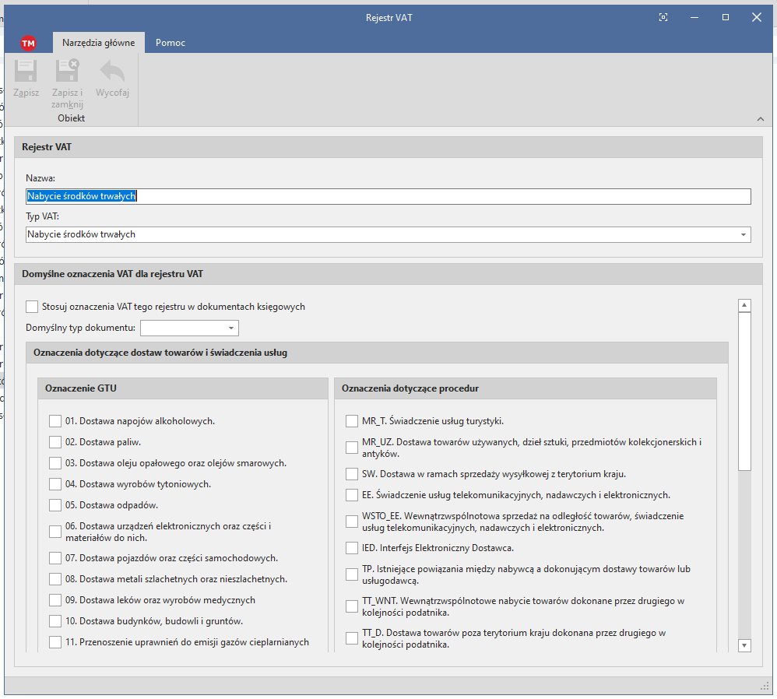Viewport: 777px width, 699px height.
Task: Click the focus mode icon in title bar
Action: pos(663,17)
